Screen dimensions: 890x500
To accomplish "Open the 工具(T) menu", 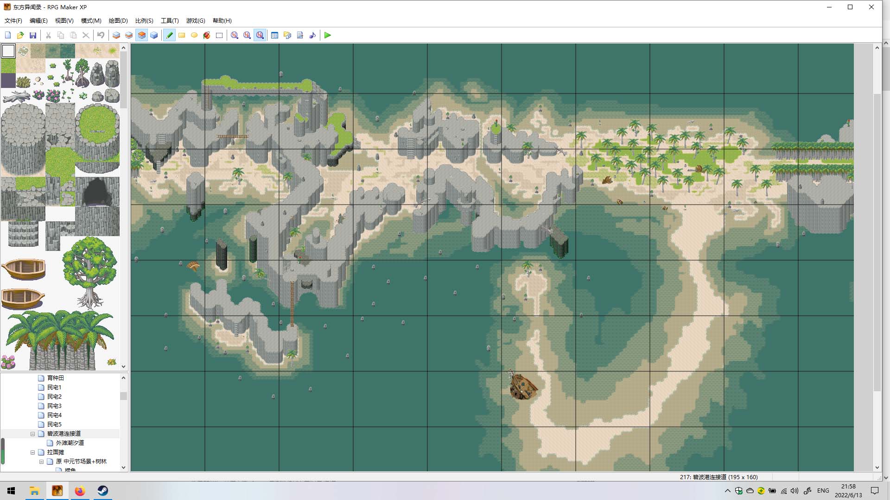I will [x=170, y=21].
